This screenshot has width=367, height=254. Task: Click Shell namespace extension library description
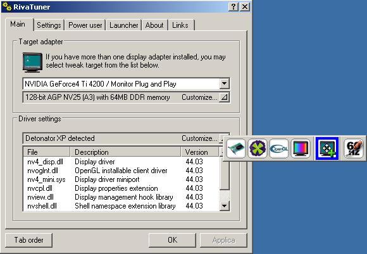coord(125,206)
